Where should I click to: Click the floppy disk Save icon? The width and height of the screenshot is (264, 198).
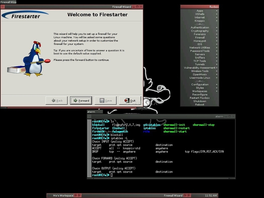pos(102,100)
